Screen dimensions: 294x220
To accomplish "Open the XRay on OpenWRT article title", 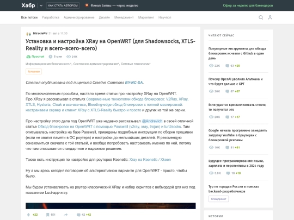I will tap(111, 45).
